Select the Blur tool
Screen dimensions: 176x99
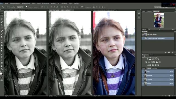point(2,48)
